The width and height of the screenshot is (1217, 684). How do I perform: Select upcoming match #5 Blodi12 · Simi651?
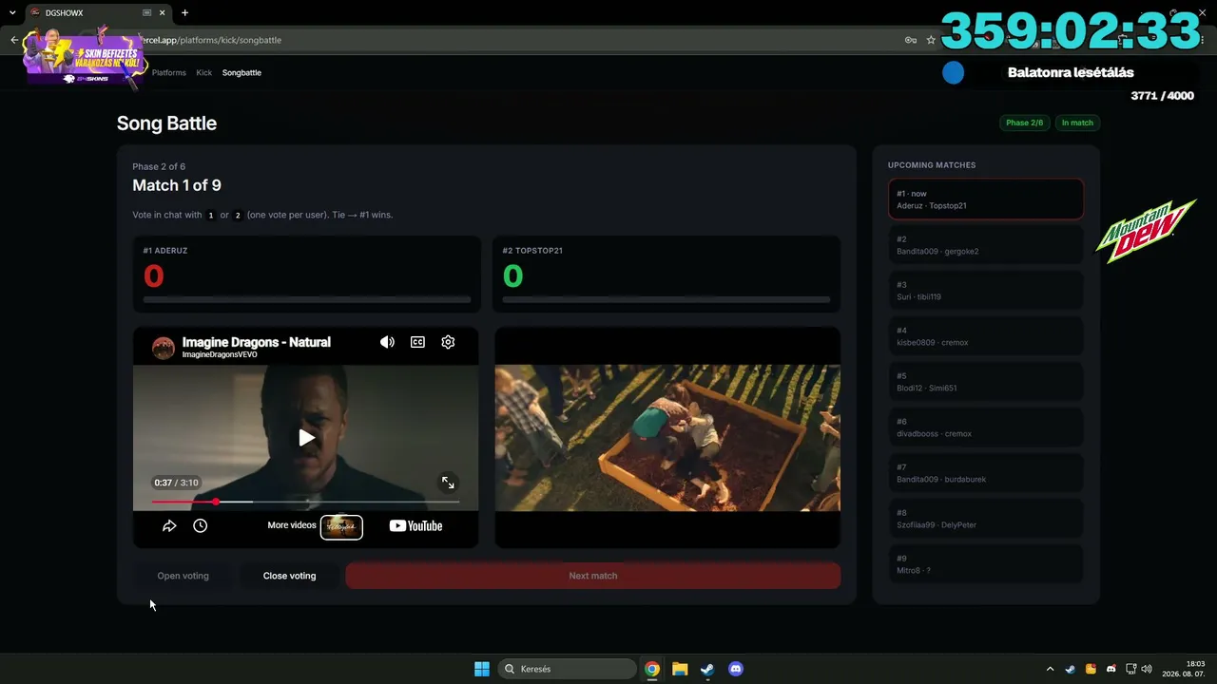pyautogui.click(x=986, y=382)
